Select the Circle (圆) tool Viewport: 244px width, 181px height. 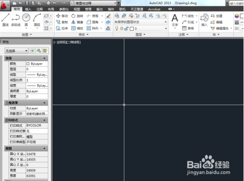pyautogui.click(x=26, y=20)
